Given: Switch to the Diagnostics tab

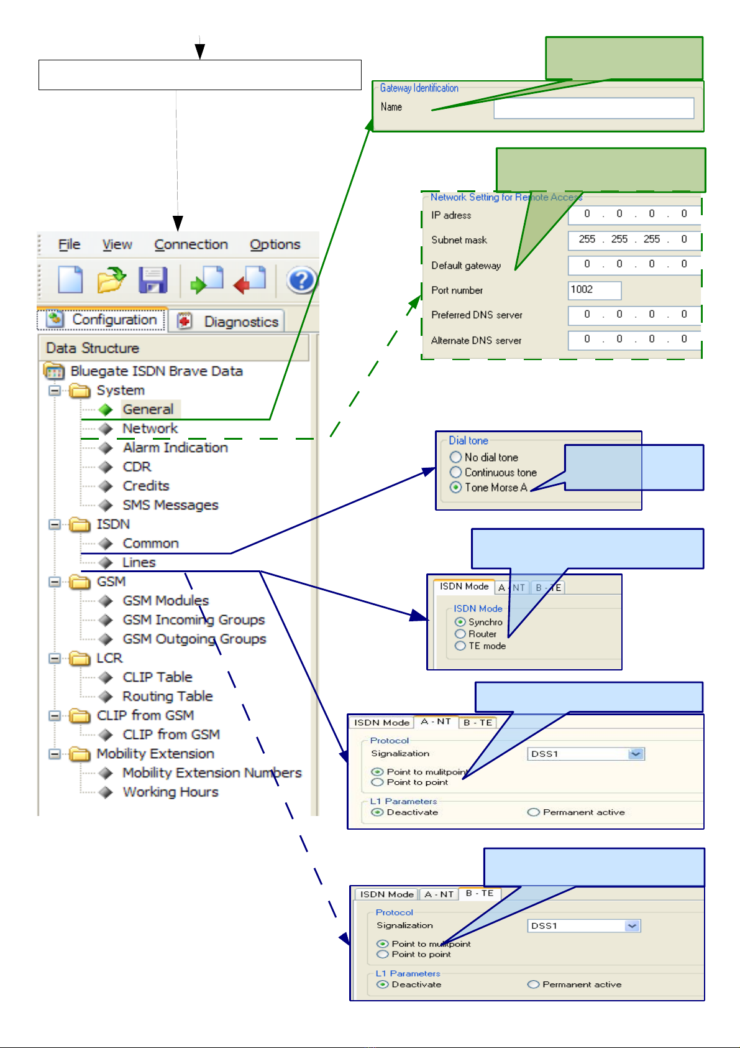Looking at the screenshot, I should point(227,322).
